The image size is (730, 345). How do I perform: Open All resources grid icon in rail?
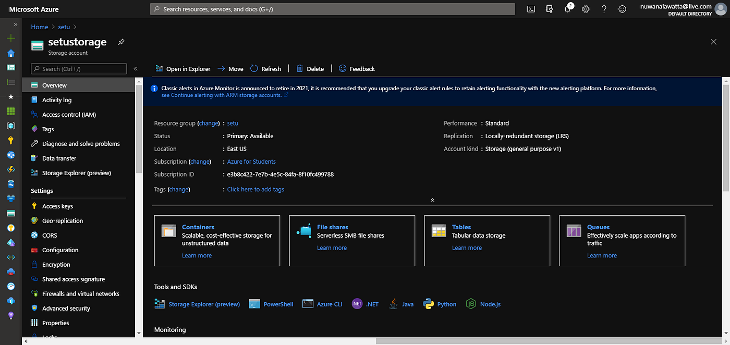11,112
